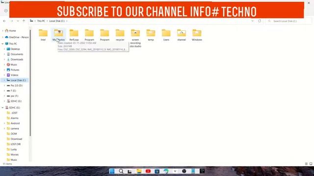Launch YouTube from the taskbar

(148, 171)
